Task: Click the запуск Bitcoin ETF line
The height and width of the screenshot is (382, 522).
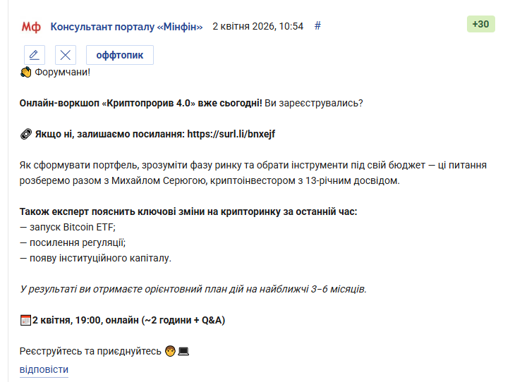Action: [68, 227]
